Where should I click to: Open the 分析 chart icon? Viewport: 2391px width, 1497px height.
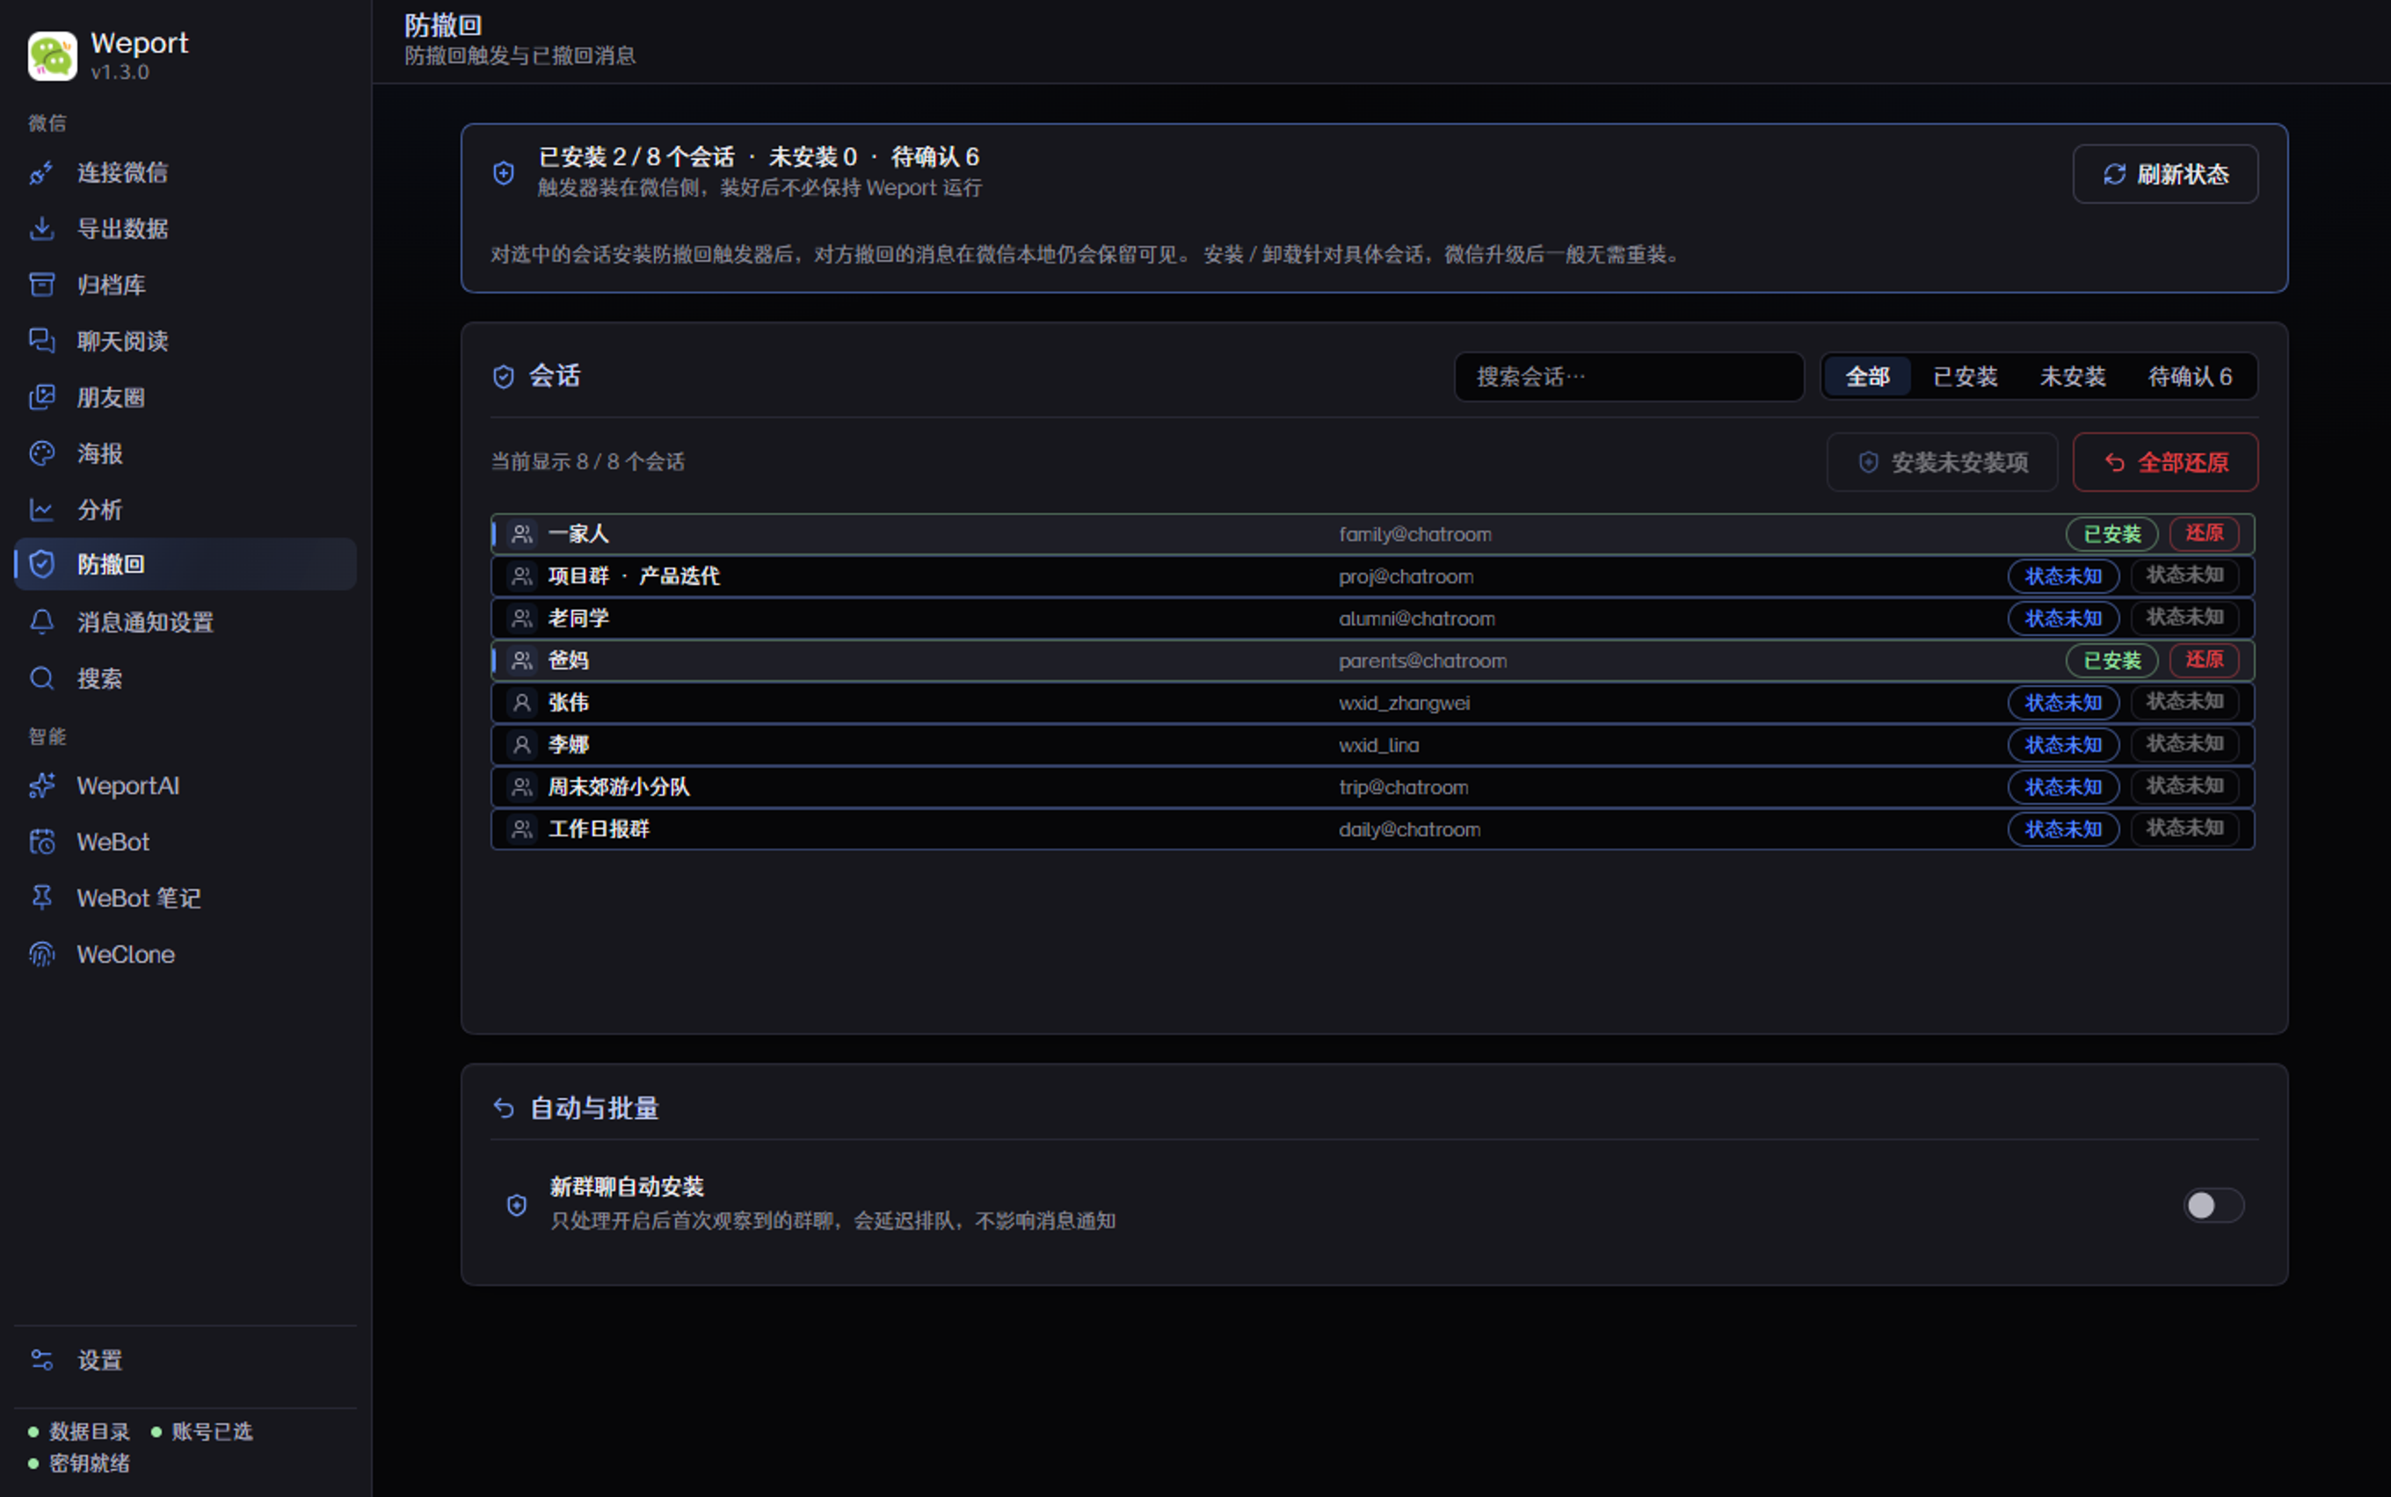(41, 510)
